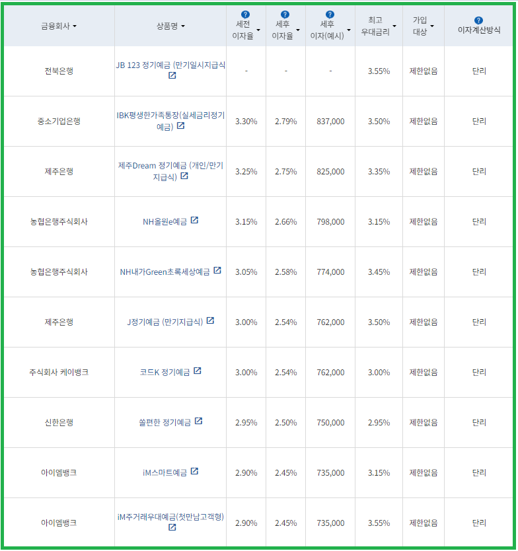Click 단리 in the 신한은행 row
The width and height of the screenshot is (518, 551).
pyautogui.click(x=479, y=423)
